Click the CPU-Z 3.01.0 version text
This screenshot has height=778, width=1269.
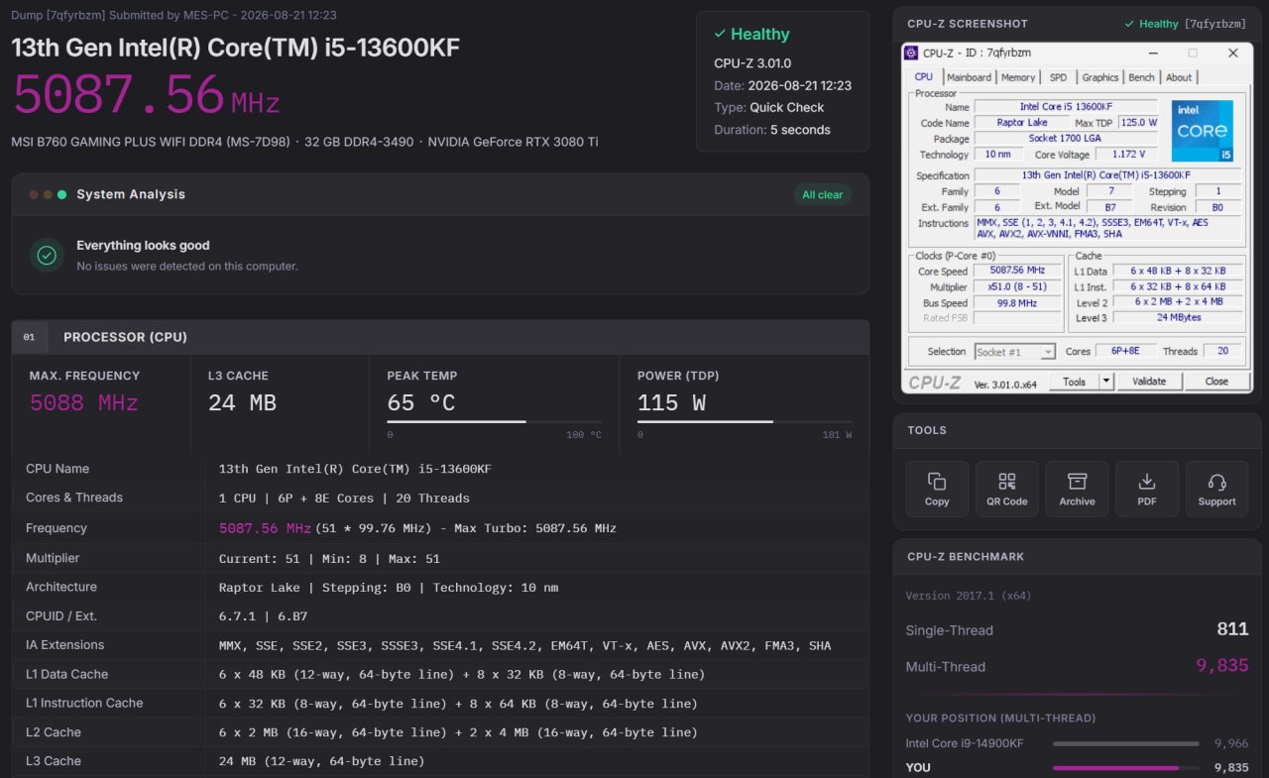752,62
